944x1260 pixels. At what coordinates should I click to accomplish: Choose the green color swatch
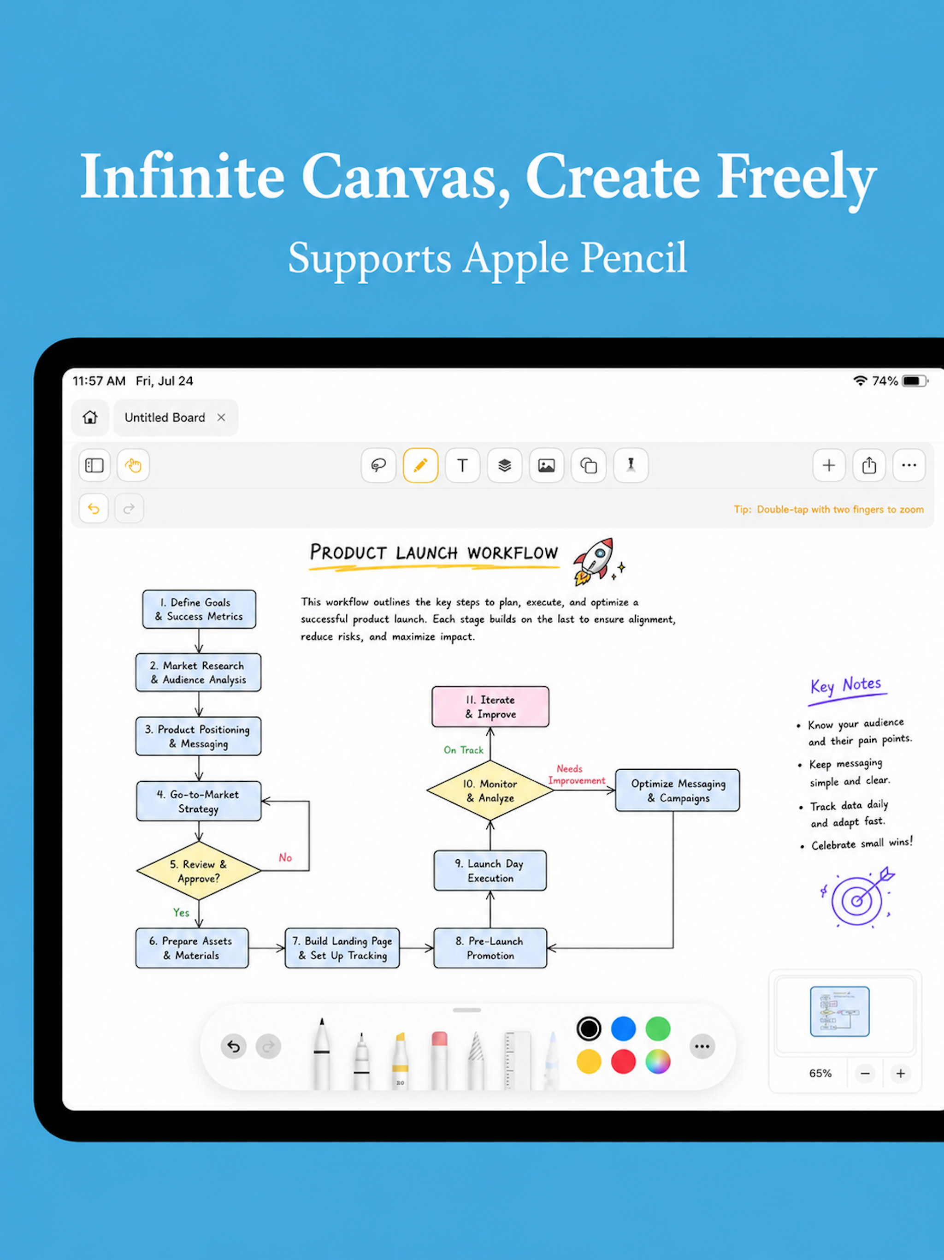tap(658, 1029)
